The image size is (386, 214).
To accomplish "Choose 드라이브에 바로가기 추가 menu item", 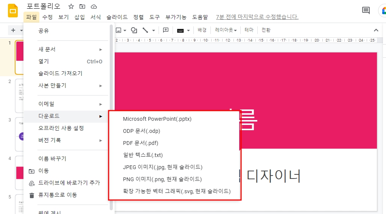I will (66, 183).
